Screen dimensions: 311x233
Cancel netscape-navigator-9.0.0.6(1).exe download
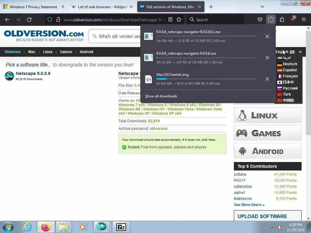click(x=267, y=36)
